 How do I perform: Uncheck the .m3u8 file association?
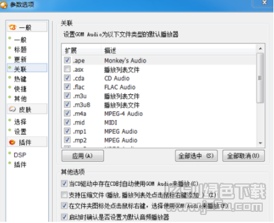pos(67,104)
